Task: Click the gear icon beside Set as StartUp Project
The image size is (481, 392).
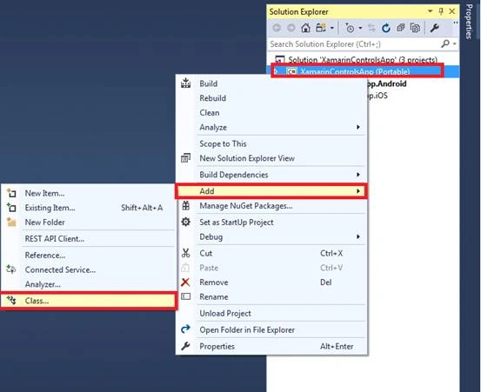Action: (x=185, y=222)
